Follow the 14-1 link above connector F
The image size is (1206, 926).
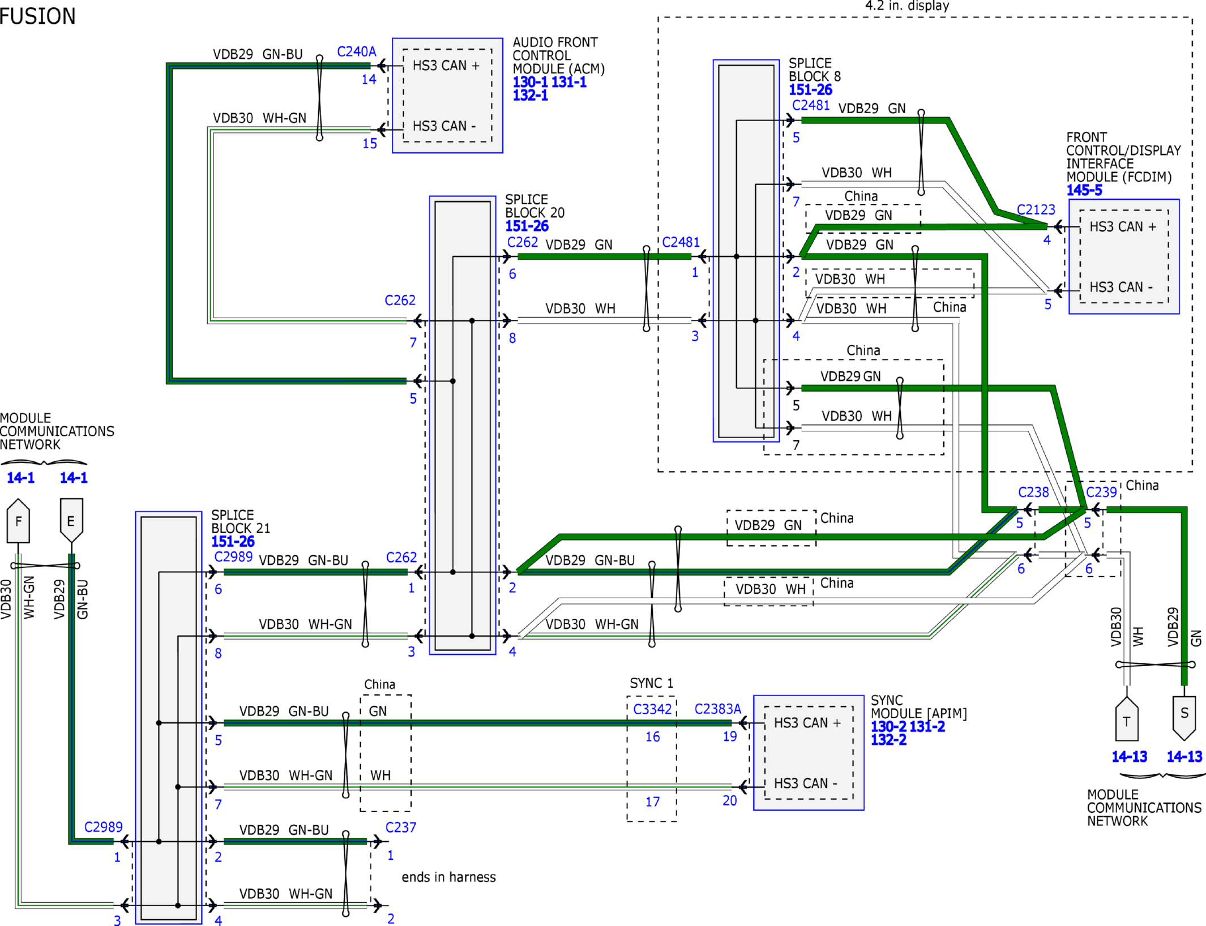[20, 478]
